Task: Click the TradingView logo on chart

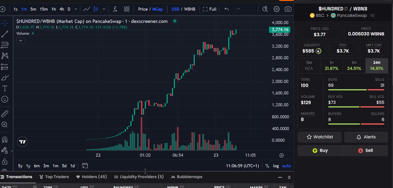Action: tap(23, 142)
